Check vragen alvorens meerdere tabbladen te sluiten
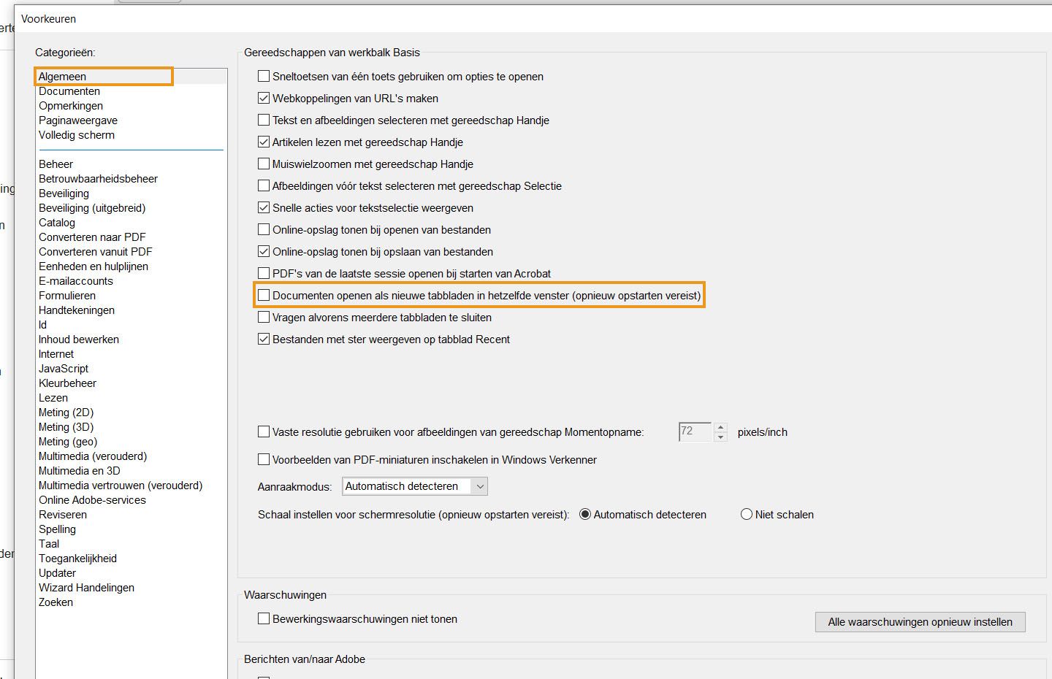This screenshot has width=1052, height=679. [264, 317]
